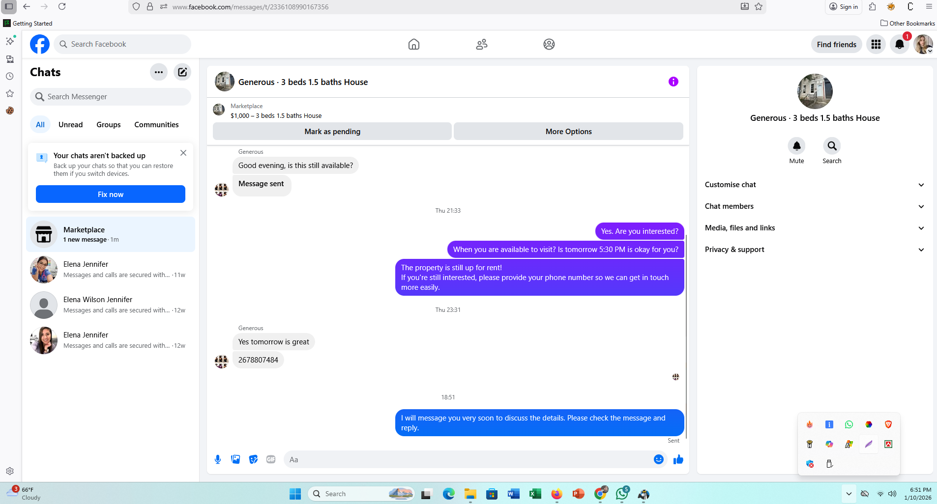This screenshot has height=504, width=937.
Task: Open the browser extensions puzzle icon
Action: tap(872, 6)
